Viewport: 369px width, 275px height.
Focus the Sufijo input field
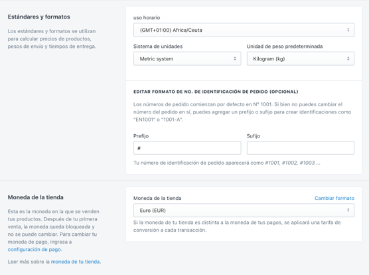click(301, 148)
